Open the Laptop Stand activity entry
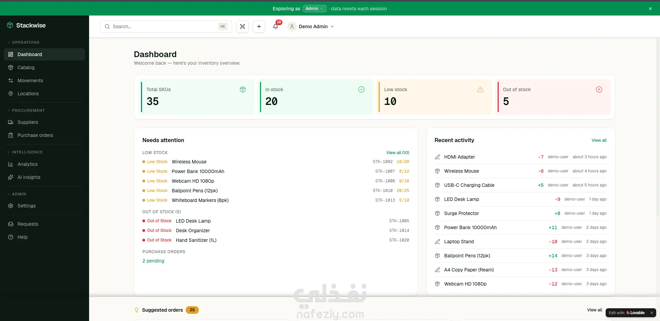660x321 pixels. pos(521,242)
